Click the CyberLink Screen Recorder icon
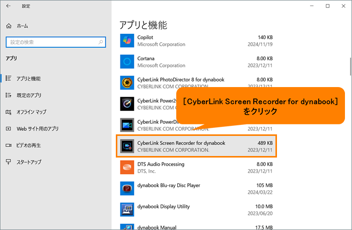The image size is (352, 230). coord(127,146)
